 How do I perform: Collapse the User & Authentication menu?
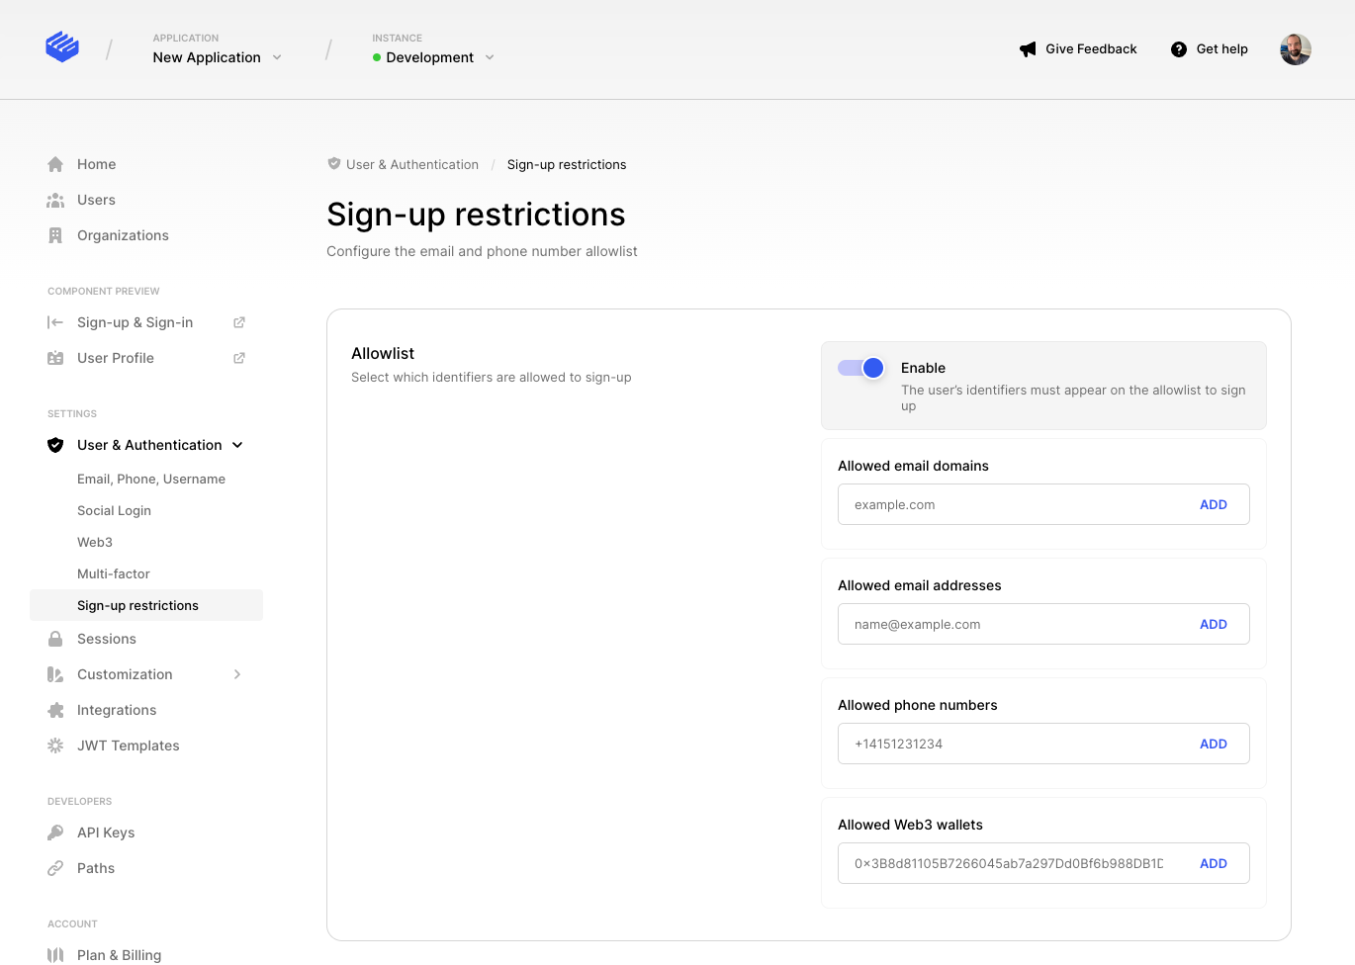[x=237, y=445]
